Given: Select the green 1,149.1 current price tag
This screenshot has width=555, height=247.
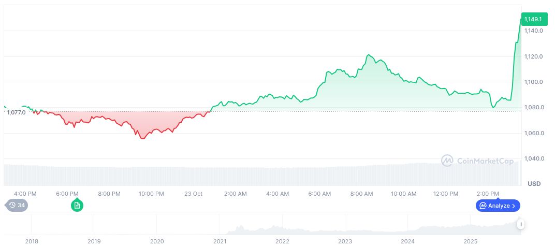Looking at the screenshot, I should pos(533,19).
